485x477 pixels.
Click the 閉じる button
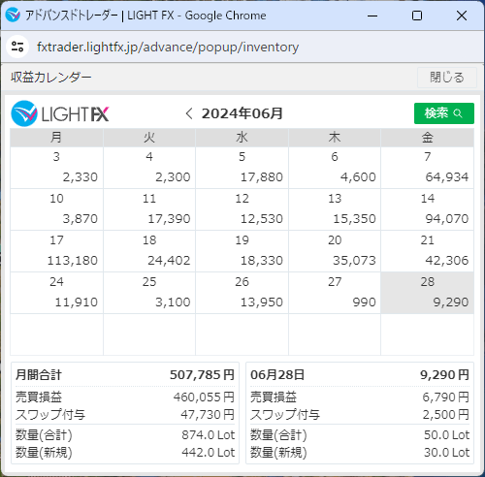[x=447, y=78]
